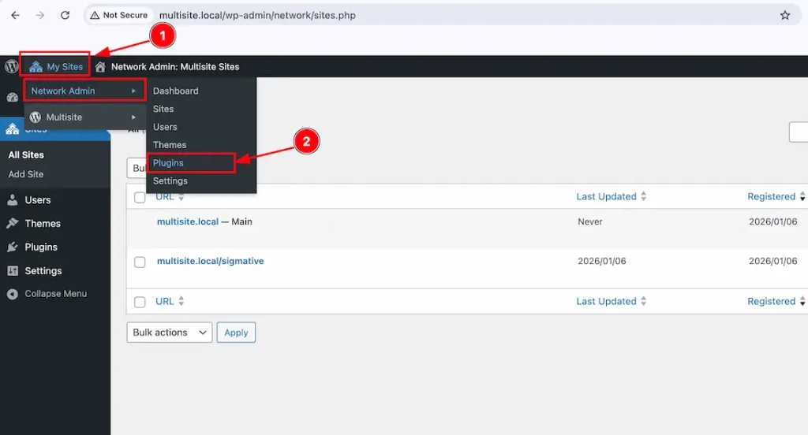This screenshot has width=808, height=435.
Task: Click the home icon beside Network Admin title
Action: (100, 66)
